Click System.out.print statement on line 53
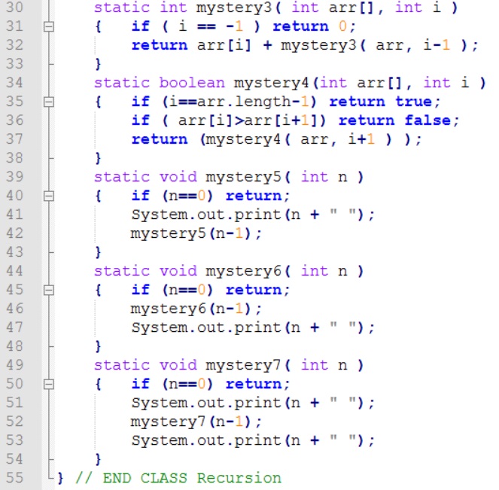Screen dimensions: 499x490 [x=253, y=440]
